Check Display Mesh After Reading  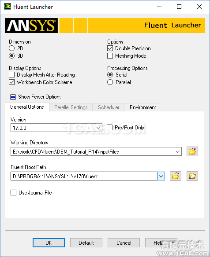[x=11, y=75]
